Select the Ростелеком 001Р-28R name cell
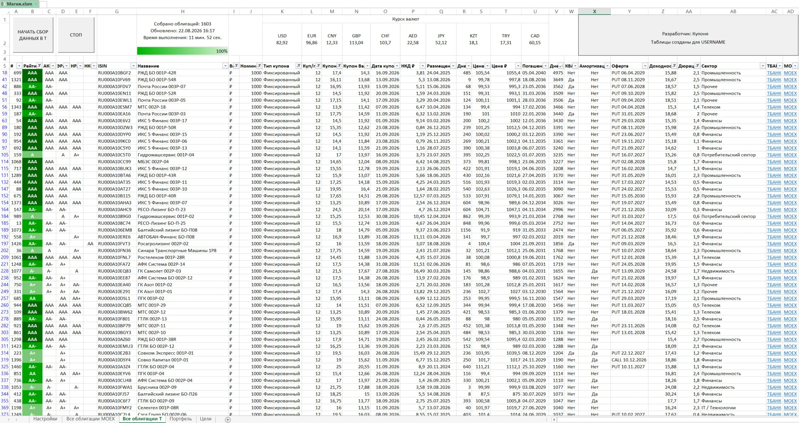Screen dimensions: 799x423 183,257
